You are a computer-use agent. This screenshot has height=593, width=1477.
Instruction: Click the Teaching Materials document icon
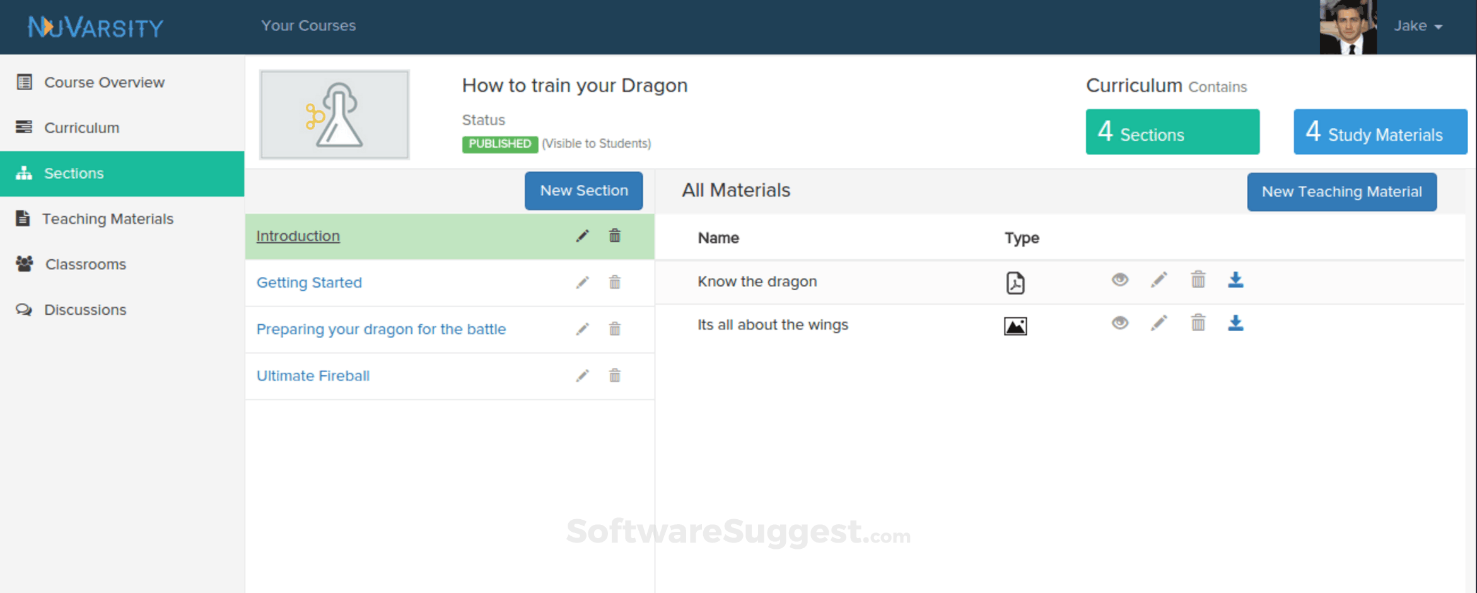click(x=24, y=218)
